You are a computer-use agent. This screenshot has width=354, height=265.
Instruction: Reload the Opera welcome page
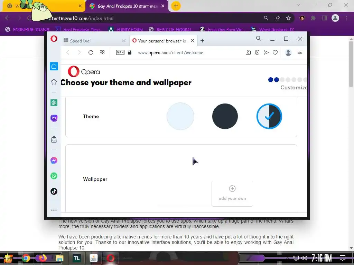(x=91, y=52)
